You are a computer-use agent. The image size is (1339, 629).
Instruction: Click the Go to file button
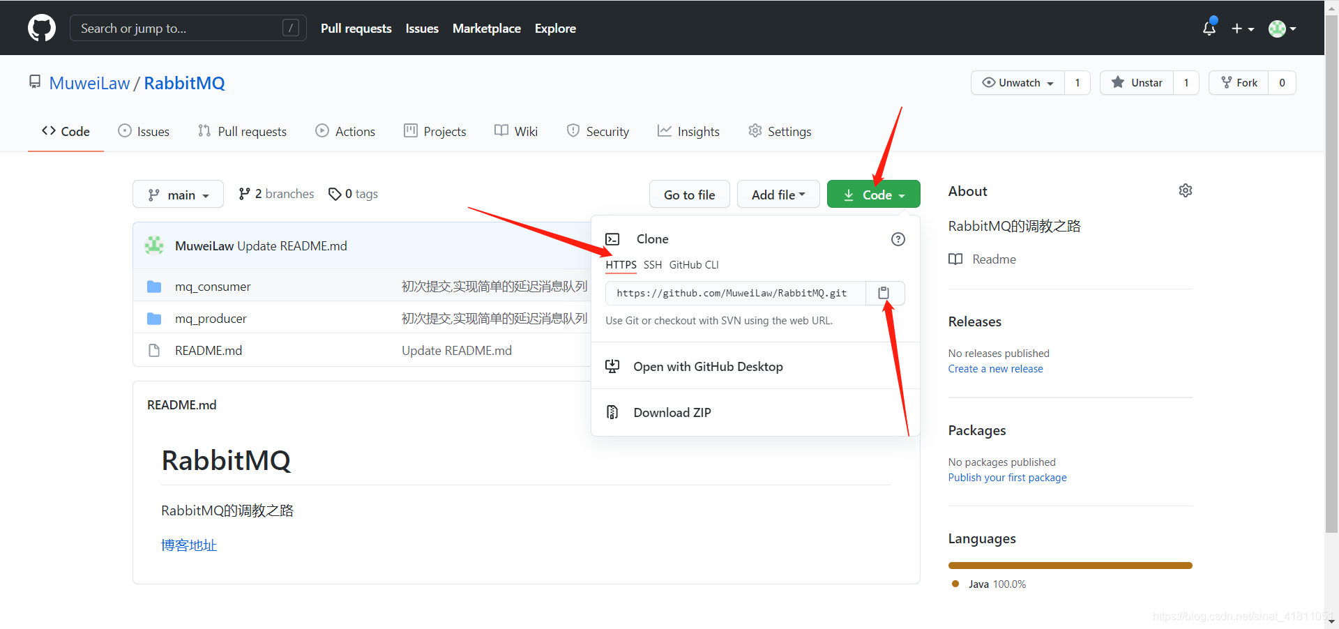pyautogui.click(x=689, y=194)
